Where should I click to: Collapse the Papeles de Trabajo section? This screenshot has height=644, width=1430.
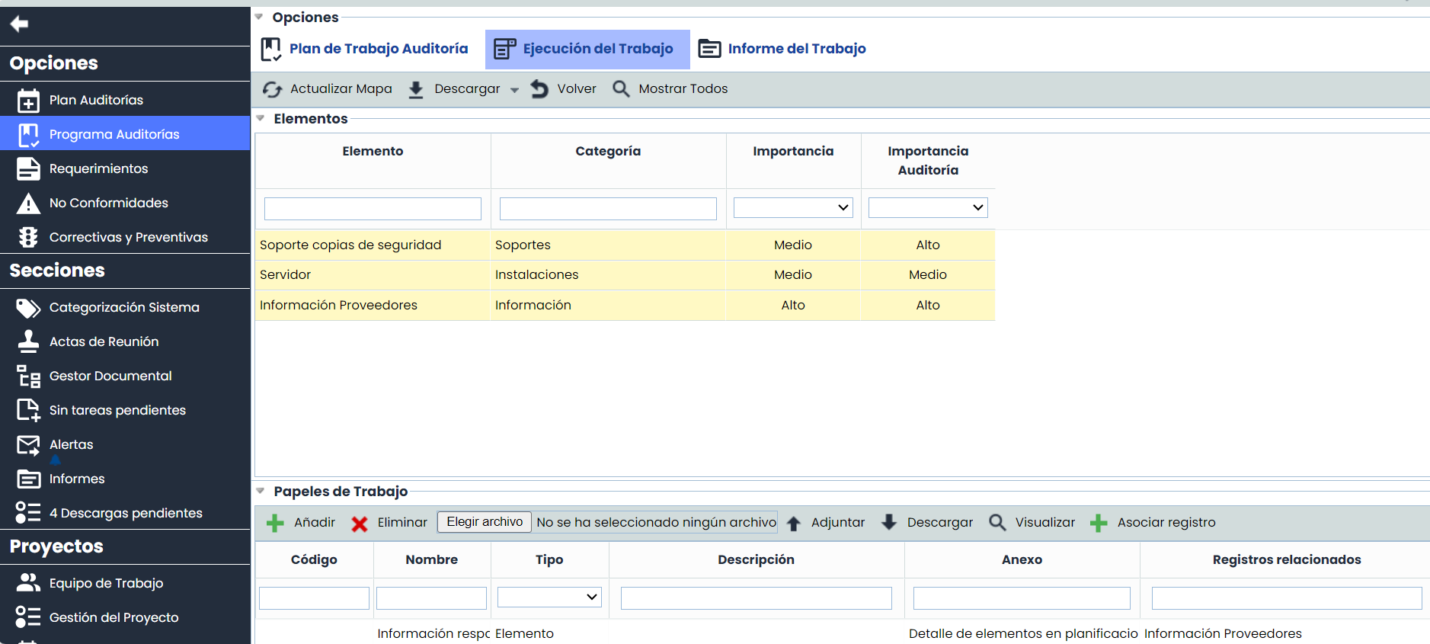tap(261, 492)
